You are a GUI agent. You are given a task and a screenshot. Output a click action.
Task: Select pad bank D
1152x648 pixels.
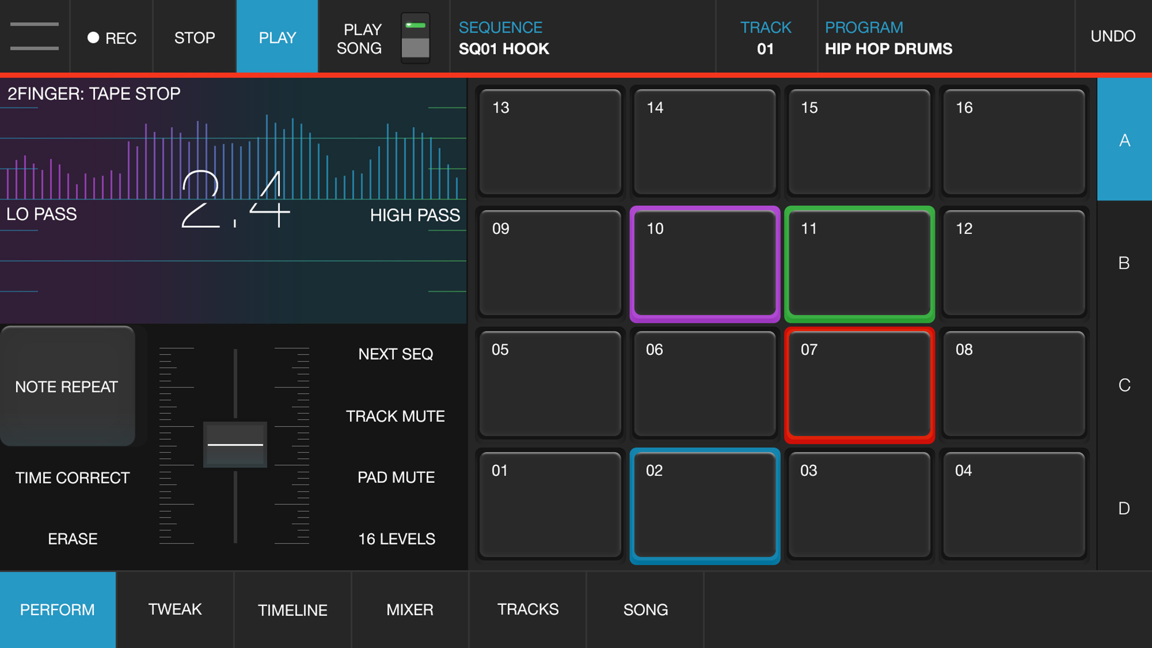[1124, 508]
